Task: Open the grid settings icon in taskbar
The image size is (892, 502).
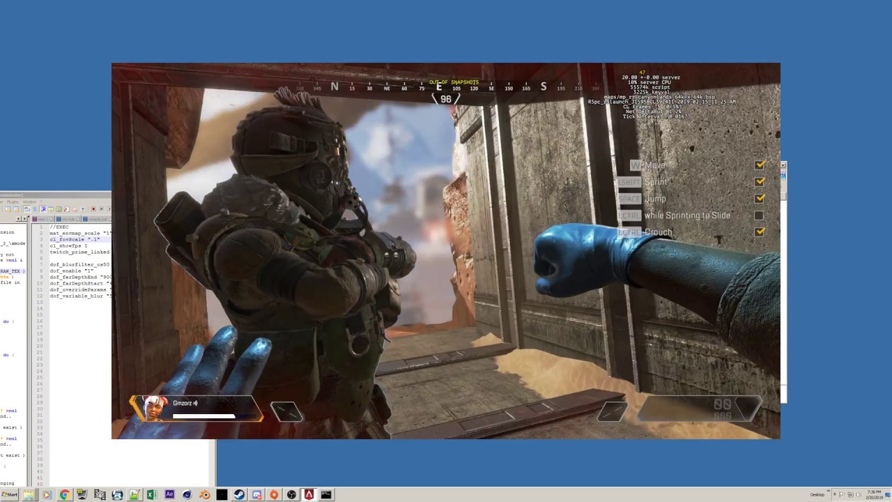Action: click(x=100, y=494)
